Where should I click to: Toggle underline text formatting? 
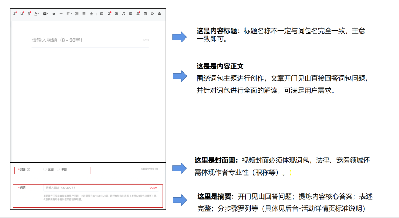pos(22,14)
